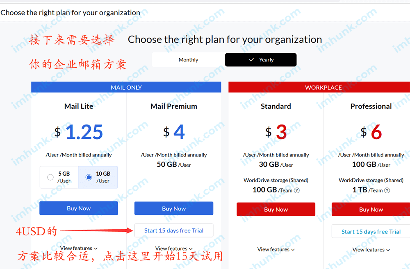Expand View features under Professional
This screenshot has width=410, height=269.
pyautogui.click(x=371, y=250)
